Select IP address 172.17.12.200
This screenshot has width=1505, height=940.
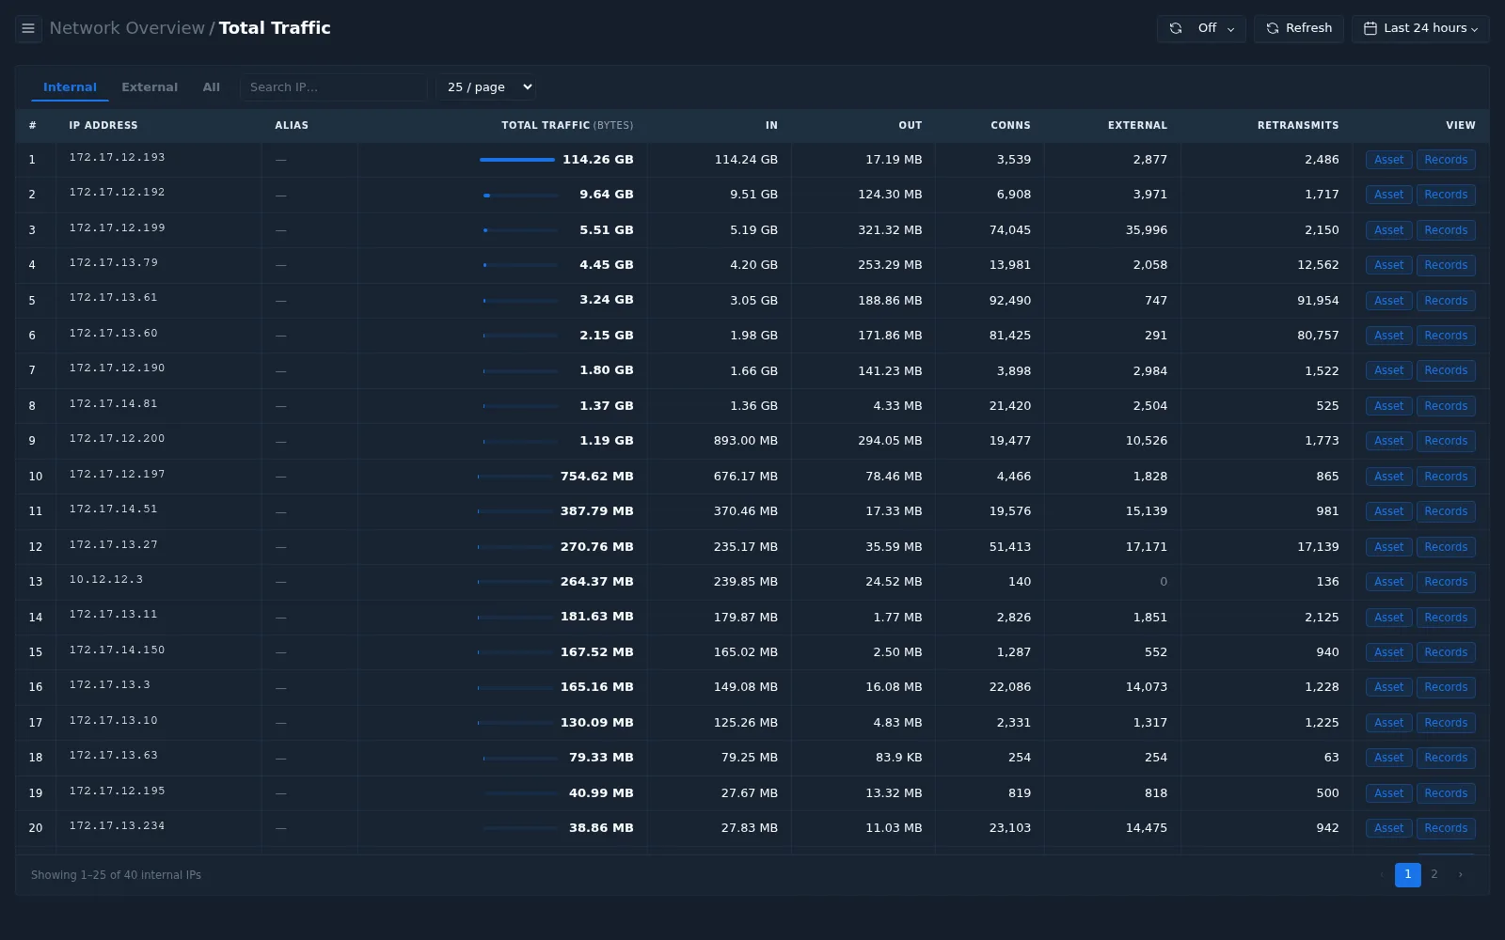117,439
